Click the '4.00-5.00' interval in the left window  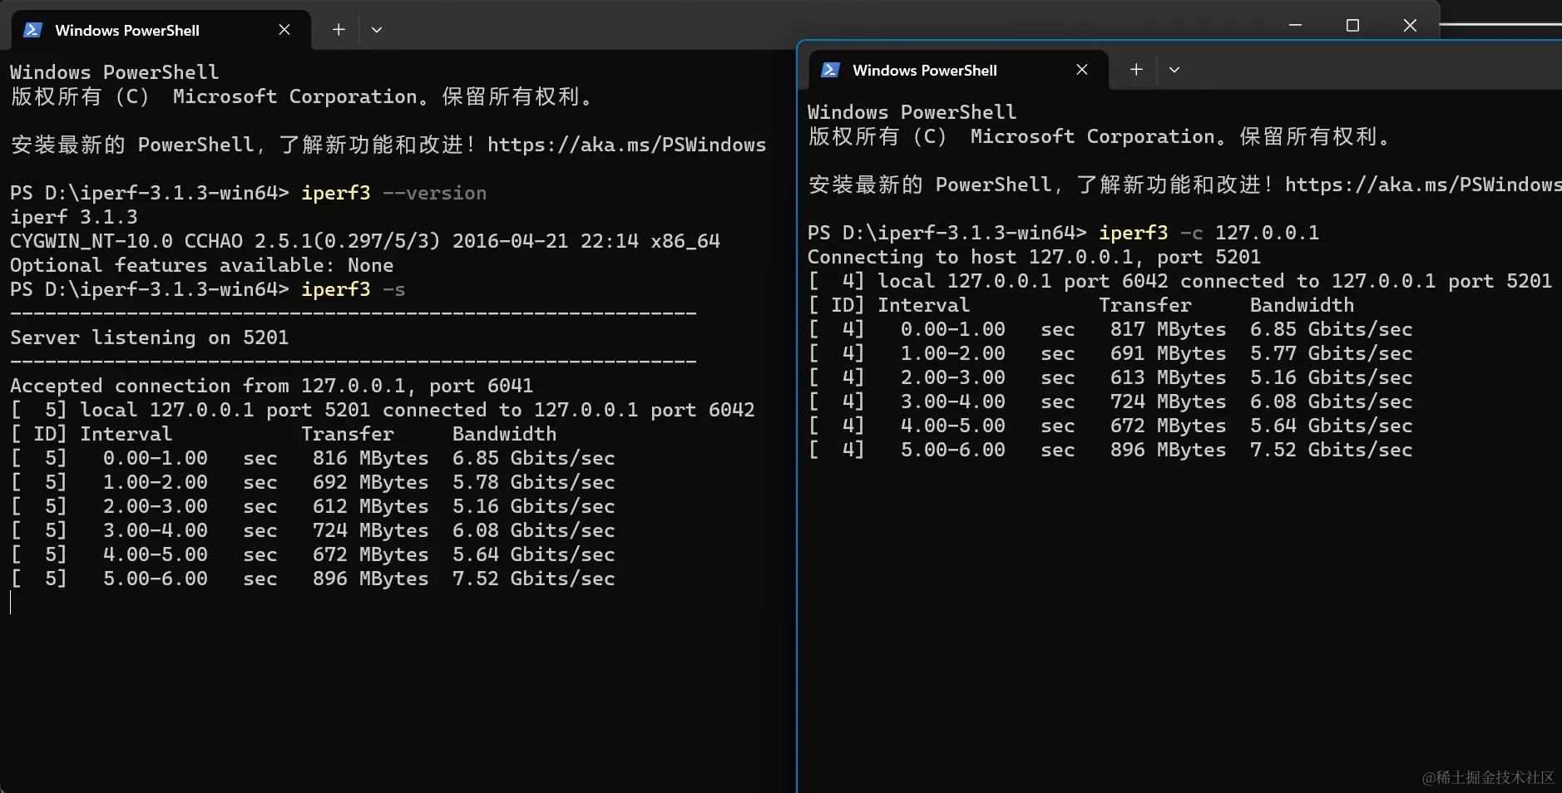click(x=156, y=554)
